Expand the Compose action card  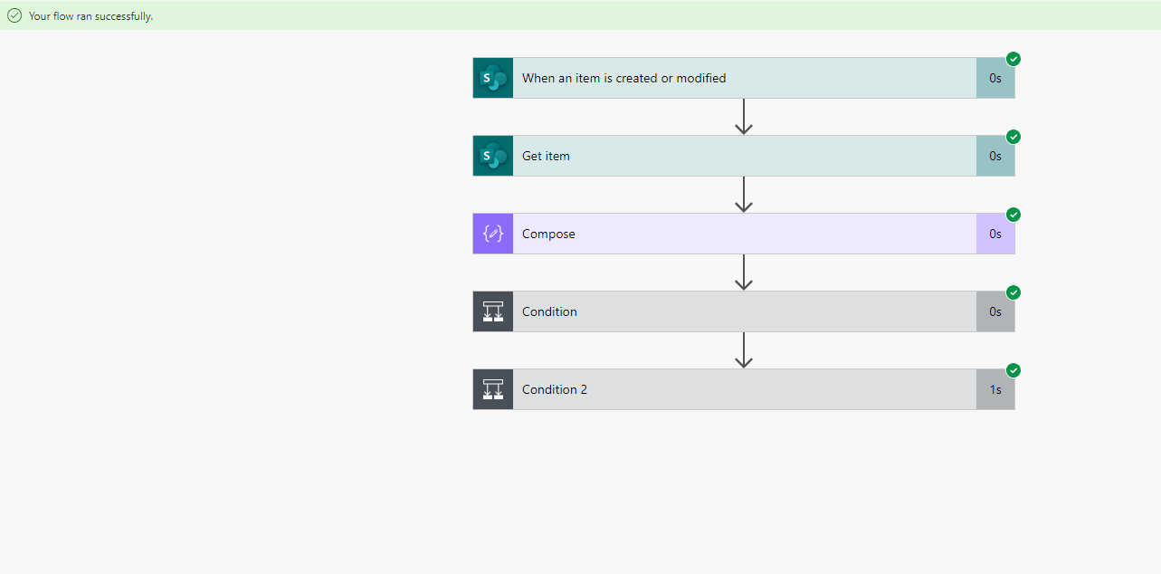coord(744,234)
